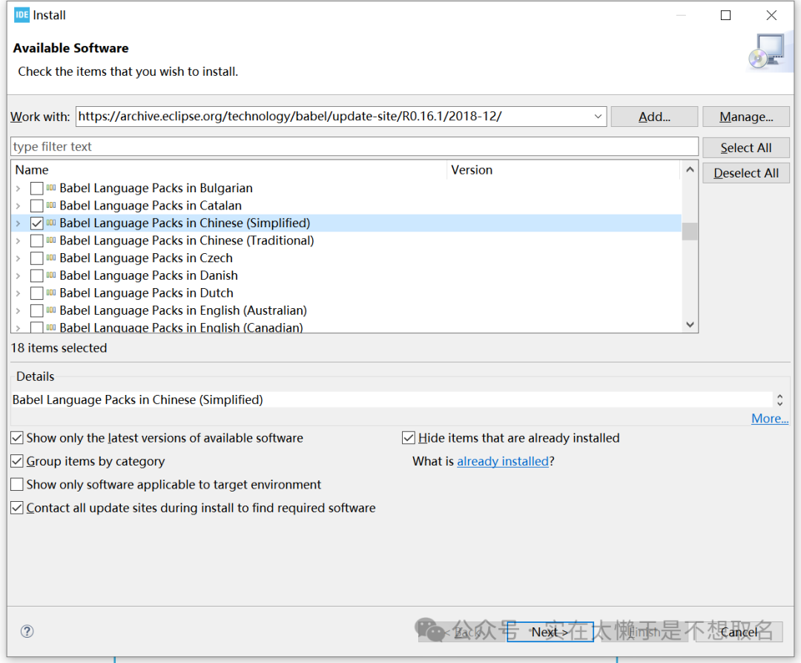The height and width of the screenshot is (663, 801).
Task: Expand the Catalan language pack tree node
Action: click(19, 206)
